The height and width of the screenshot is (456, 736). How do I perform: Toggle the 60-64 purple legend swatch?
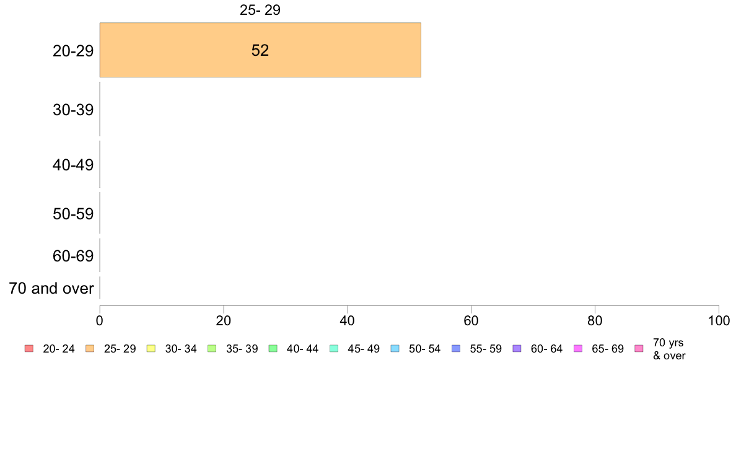pyautogui.click(x=517, y=348)
